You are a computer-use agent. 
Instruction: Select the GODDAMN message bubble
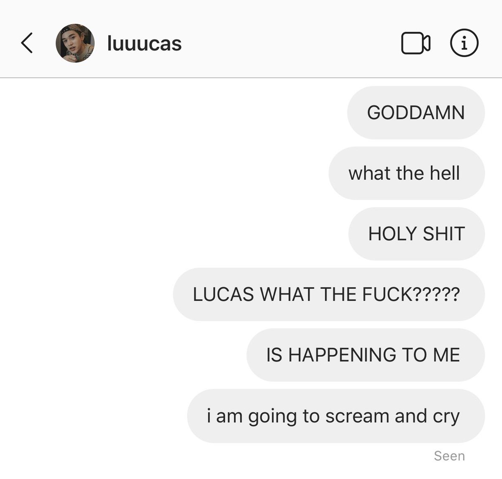tap(416, 112)
